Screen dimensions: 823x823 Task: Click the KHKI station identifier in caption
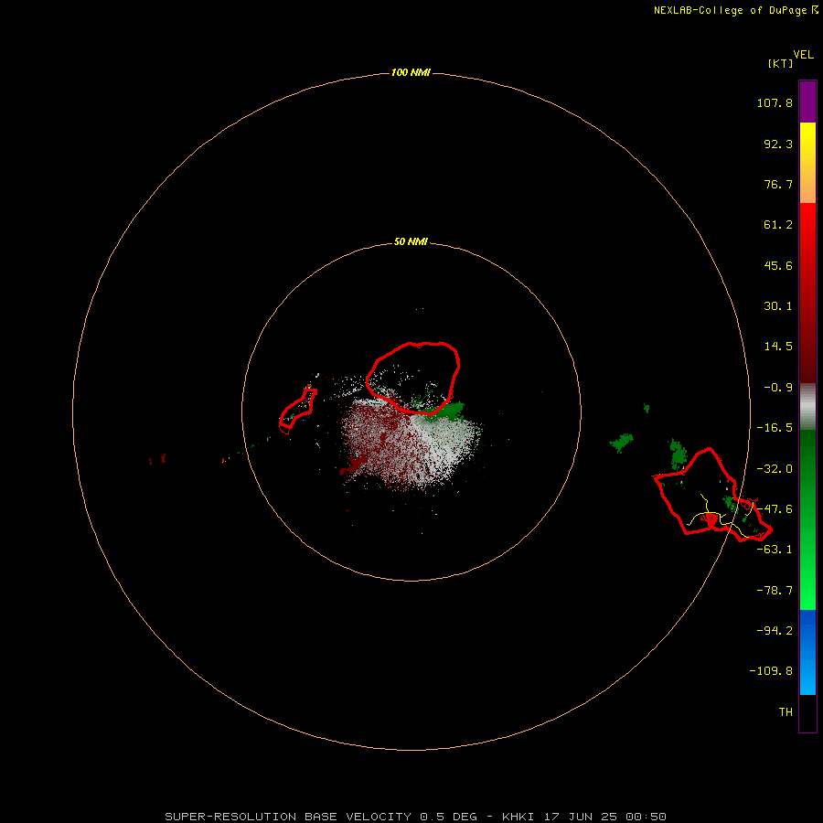(x=518, y=817)
